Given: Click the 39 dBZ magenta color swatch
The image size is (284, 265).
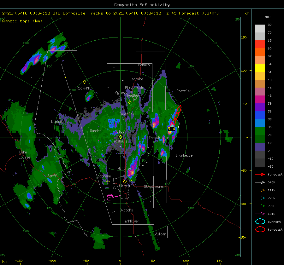Looking at the screenshot, I should 260,99.
